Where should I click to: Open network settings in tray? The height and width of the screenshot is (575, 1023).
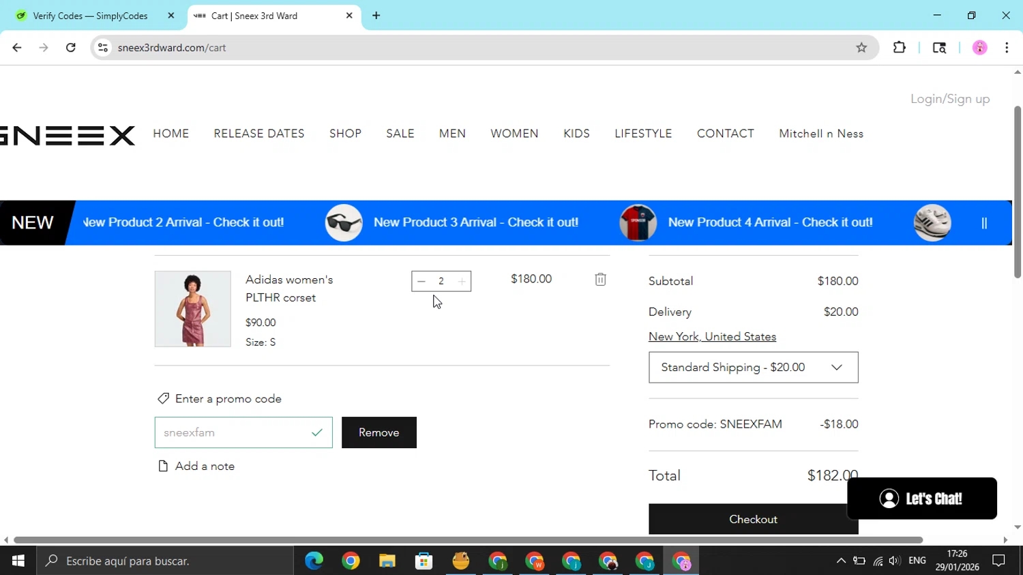coord(878,561)
